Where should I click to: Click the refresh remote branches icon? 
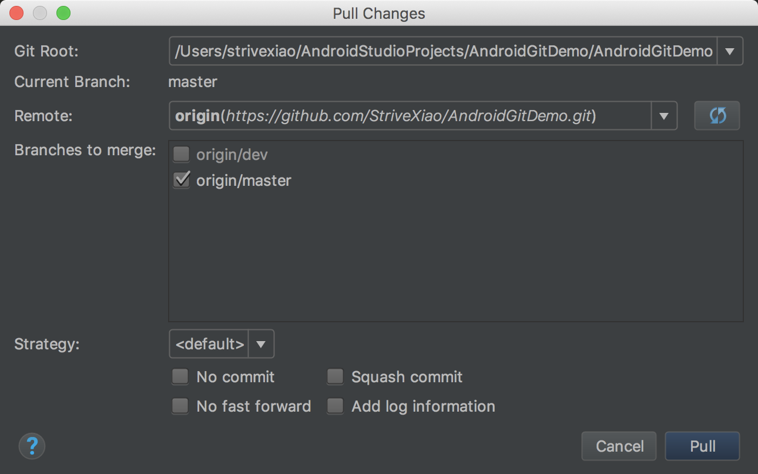click(x=717, y=116)
